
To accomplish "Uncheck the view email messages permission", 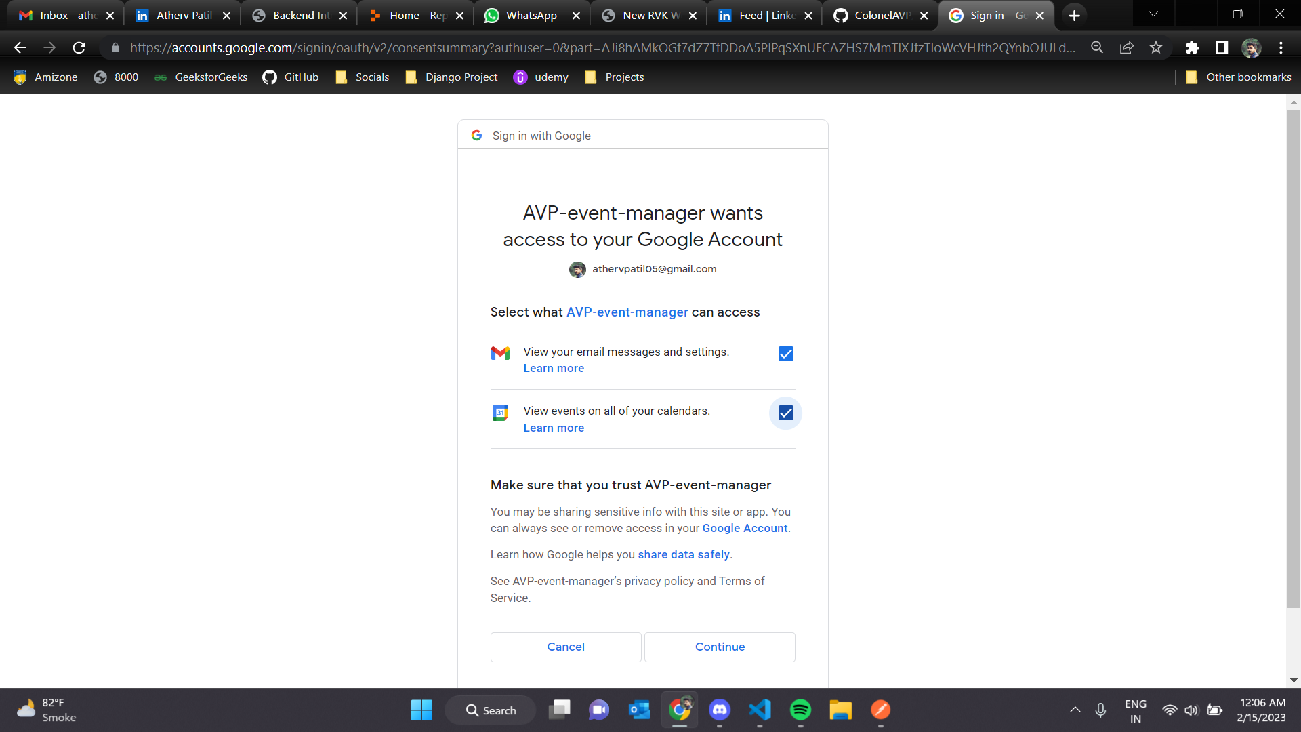I will coord(785,354).
